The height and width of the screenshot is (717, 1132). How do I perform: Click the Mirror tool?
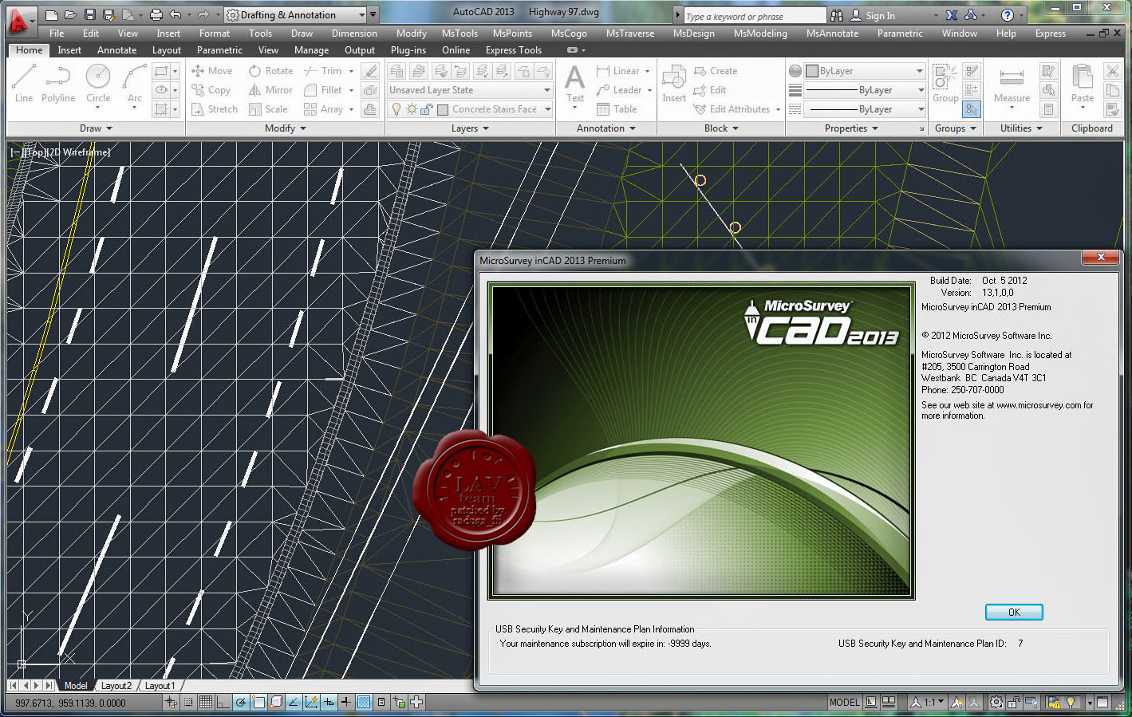(x=270, y=90)
